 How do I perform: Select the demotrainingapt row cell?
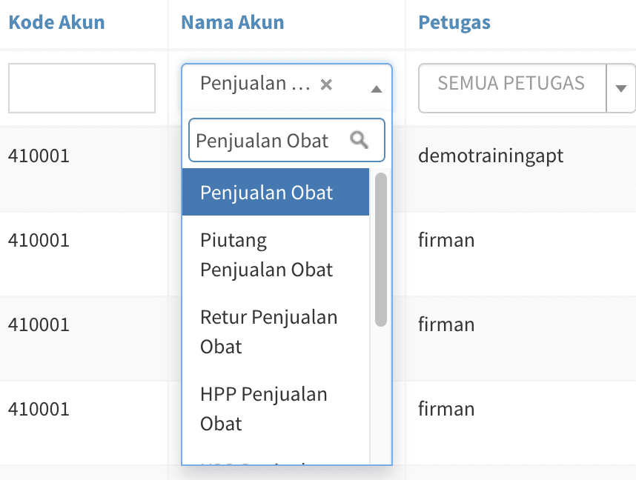[491, 156]
